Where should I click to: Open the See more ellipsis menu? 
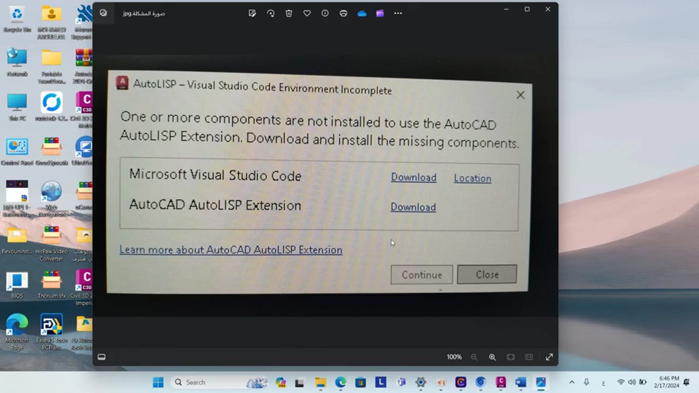[398, 13]
